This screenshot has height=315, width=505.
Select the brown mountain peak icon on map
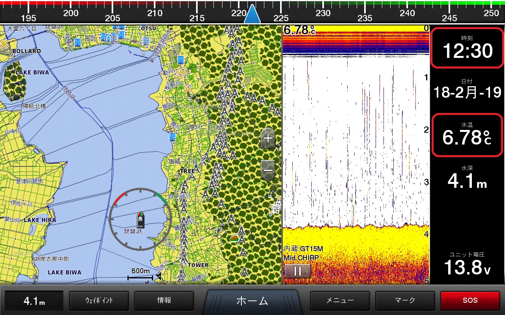coord(234,237)
